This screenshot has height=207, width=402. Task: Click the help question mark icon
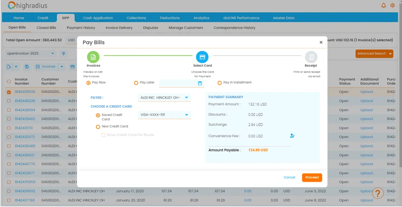(378, 193)
